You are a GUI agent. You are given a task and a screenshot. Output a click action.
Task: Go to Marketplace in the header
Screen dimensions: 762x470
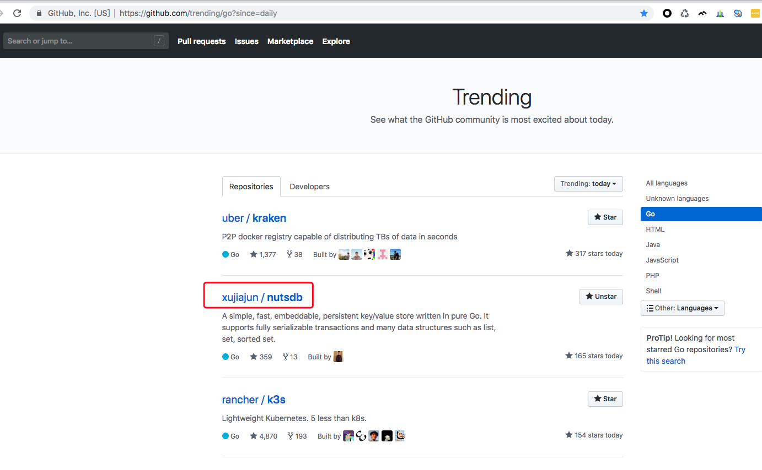290,41
